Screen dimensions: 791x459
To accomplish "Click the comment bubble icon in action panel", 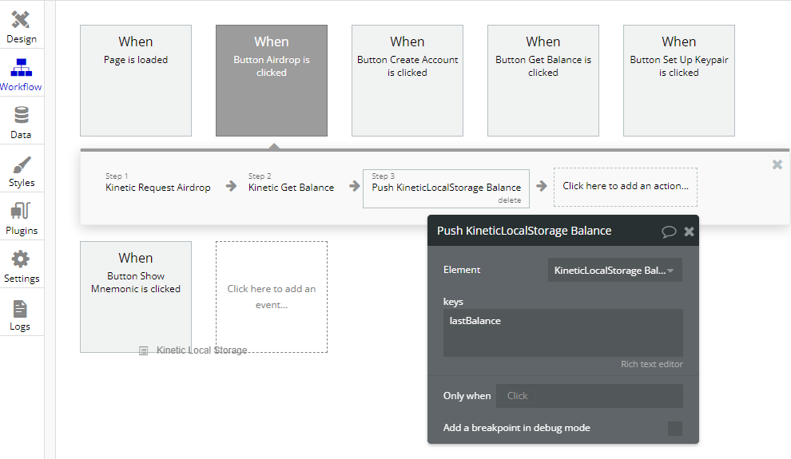I will tap(669, 231).
